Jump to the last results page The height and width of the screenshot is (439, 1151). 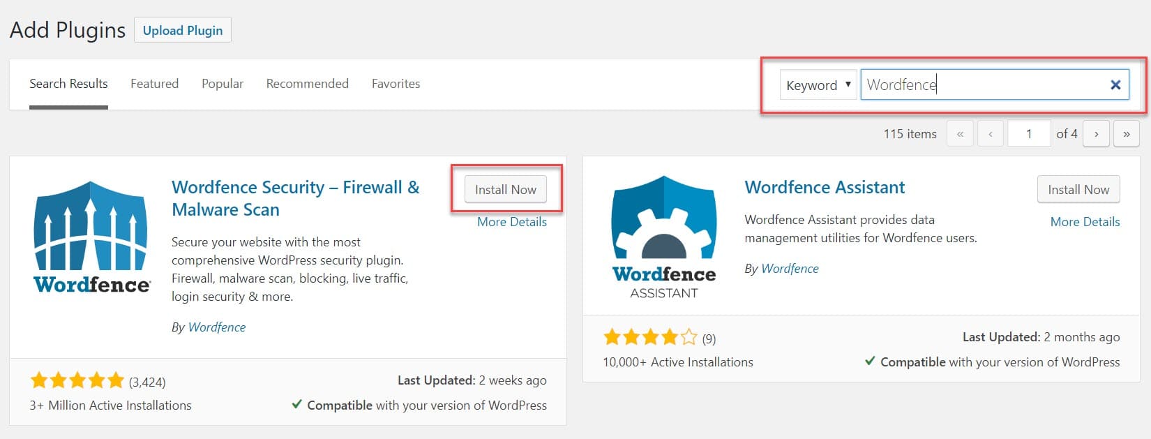pos(1127,133)
